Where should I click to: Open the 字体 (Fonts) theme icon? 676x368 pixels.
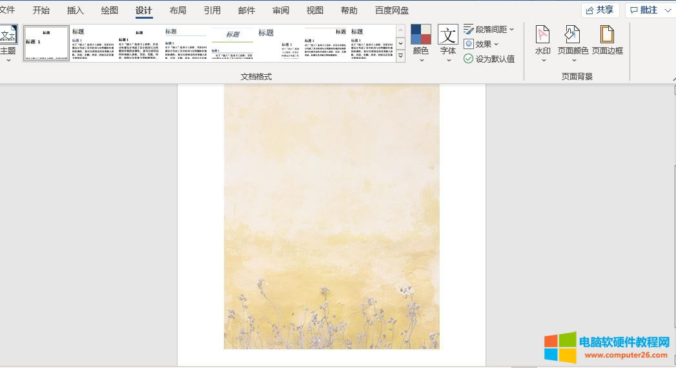pos(448,36)
